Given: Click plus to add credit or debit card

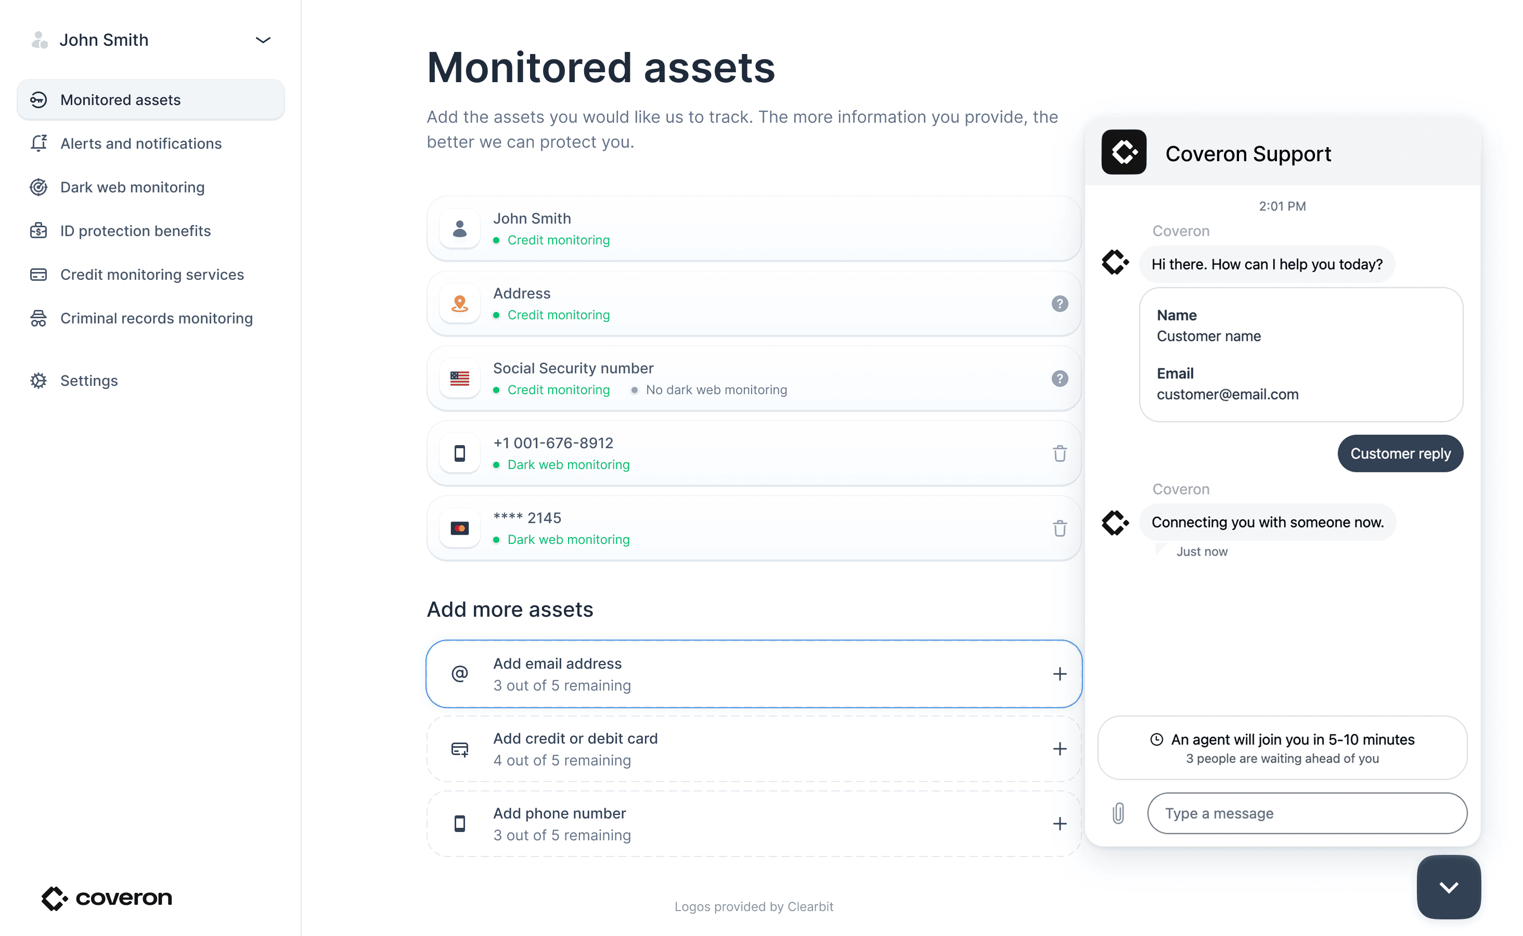Looking at the screenshot, I should [1060, 749].
